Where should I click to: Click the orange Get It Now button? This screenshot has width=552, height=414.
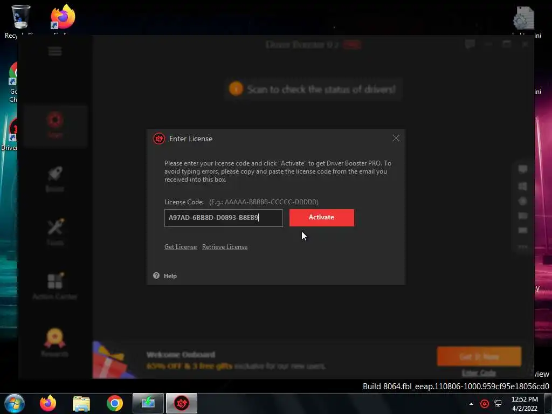[x=479, y=356]
